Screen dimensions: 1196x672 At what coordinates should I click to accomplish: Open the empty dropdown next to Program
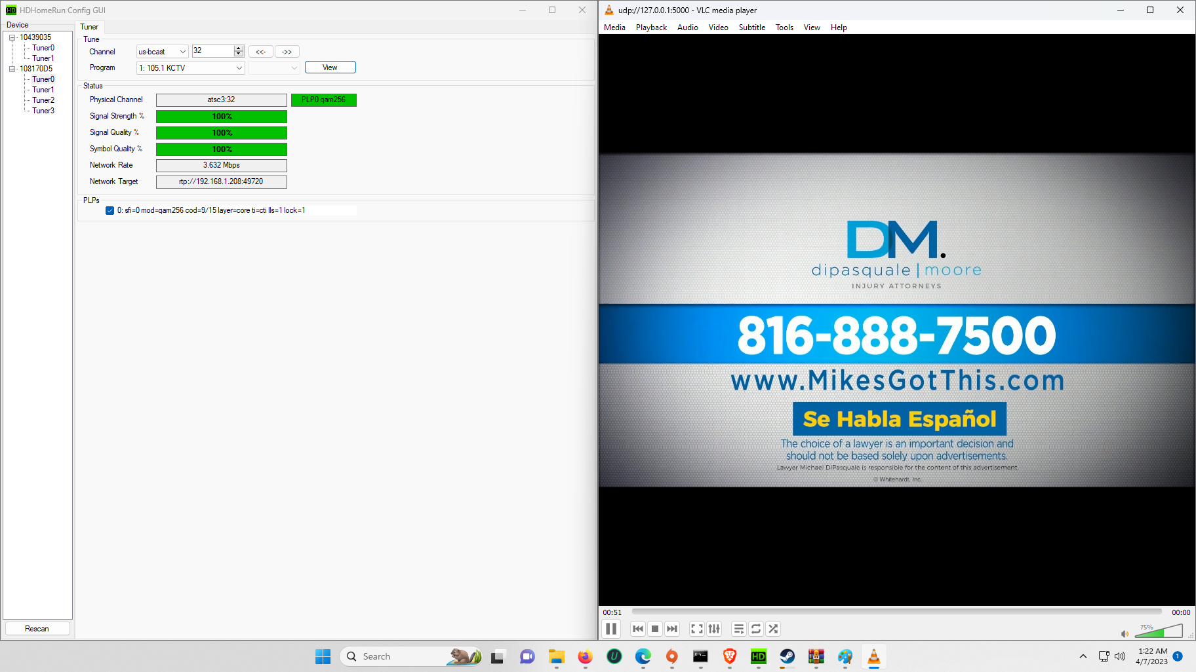274,68
